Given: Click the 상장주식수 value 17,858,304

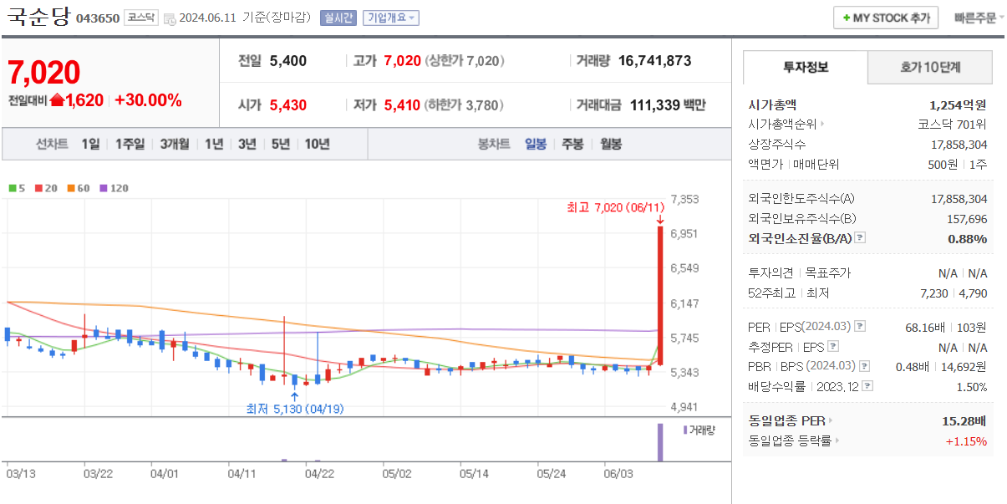Looking at the screenshot, I should click(959, 145).
